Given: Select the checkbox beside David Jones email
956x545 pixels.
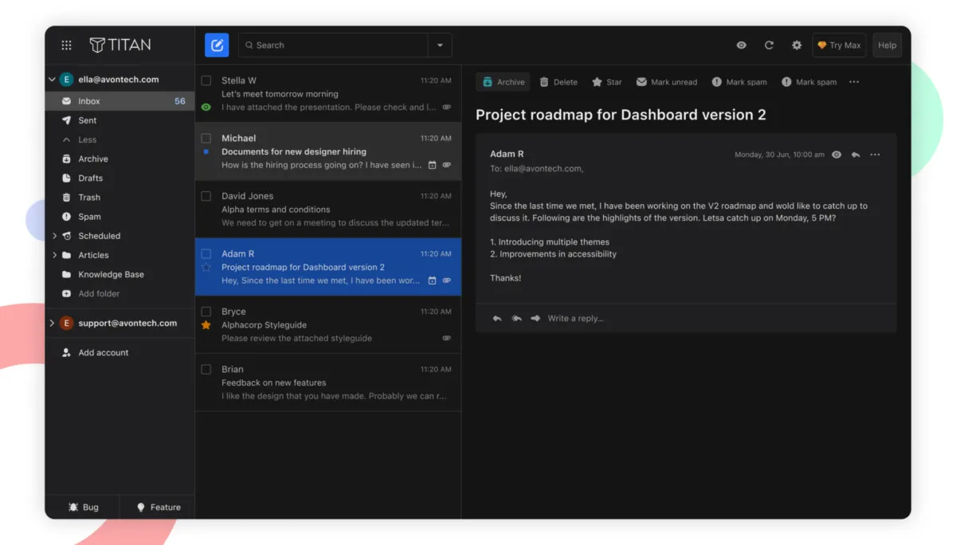Looking at the screenshot, I should 206,196.
